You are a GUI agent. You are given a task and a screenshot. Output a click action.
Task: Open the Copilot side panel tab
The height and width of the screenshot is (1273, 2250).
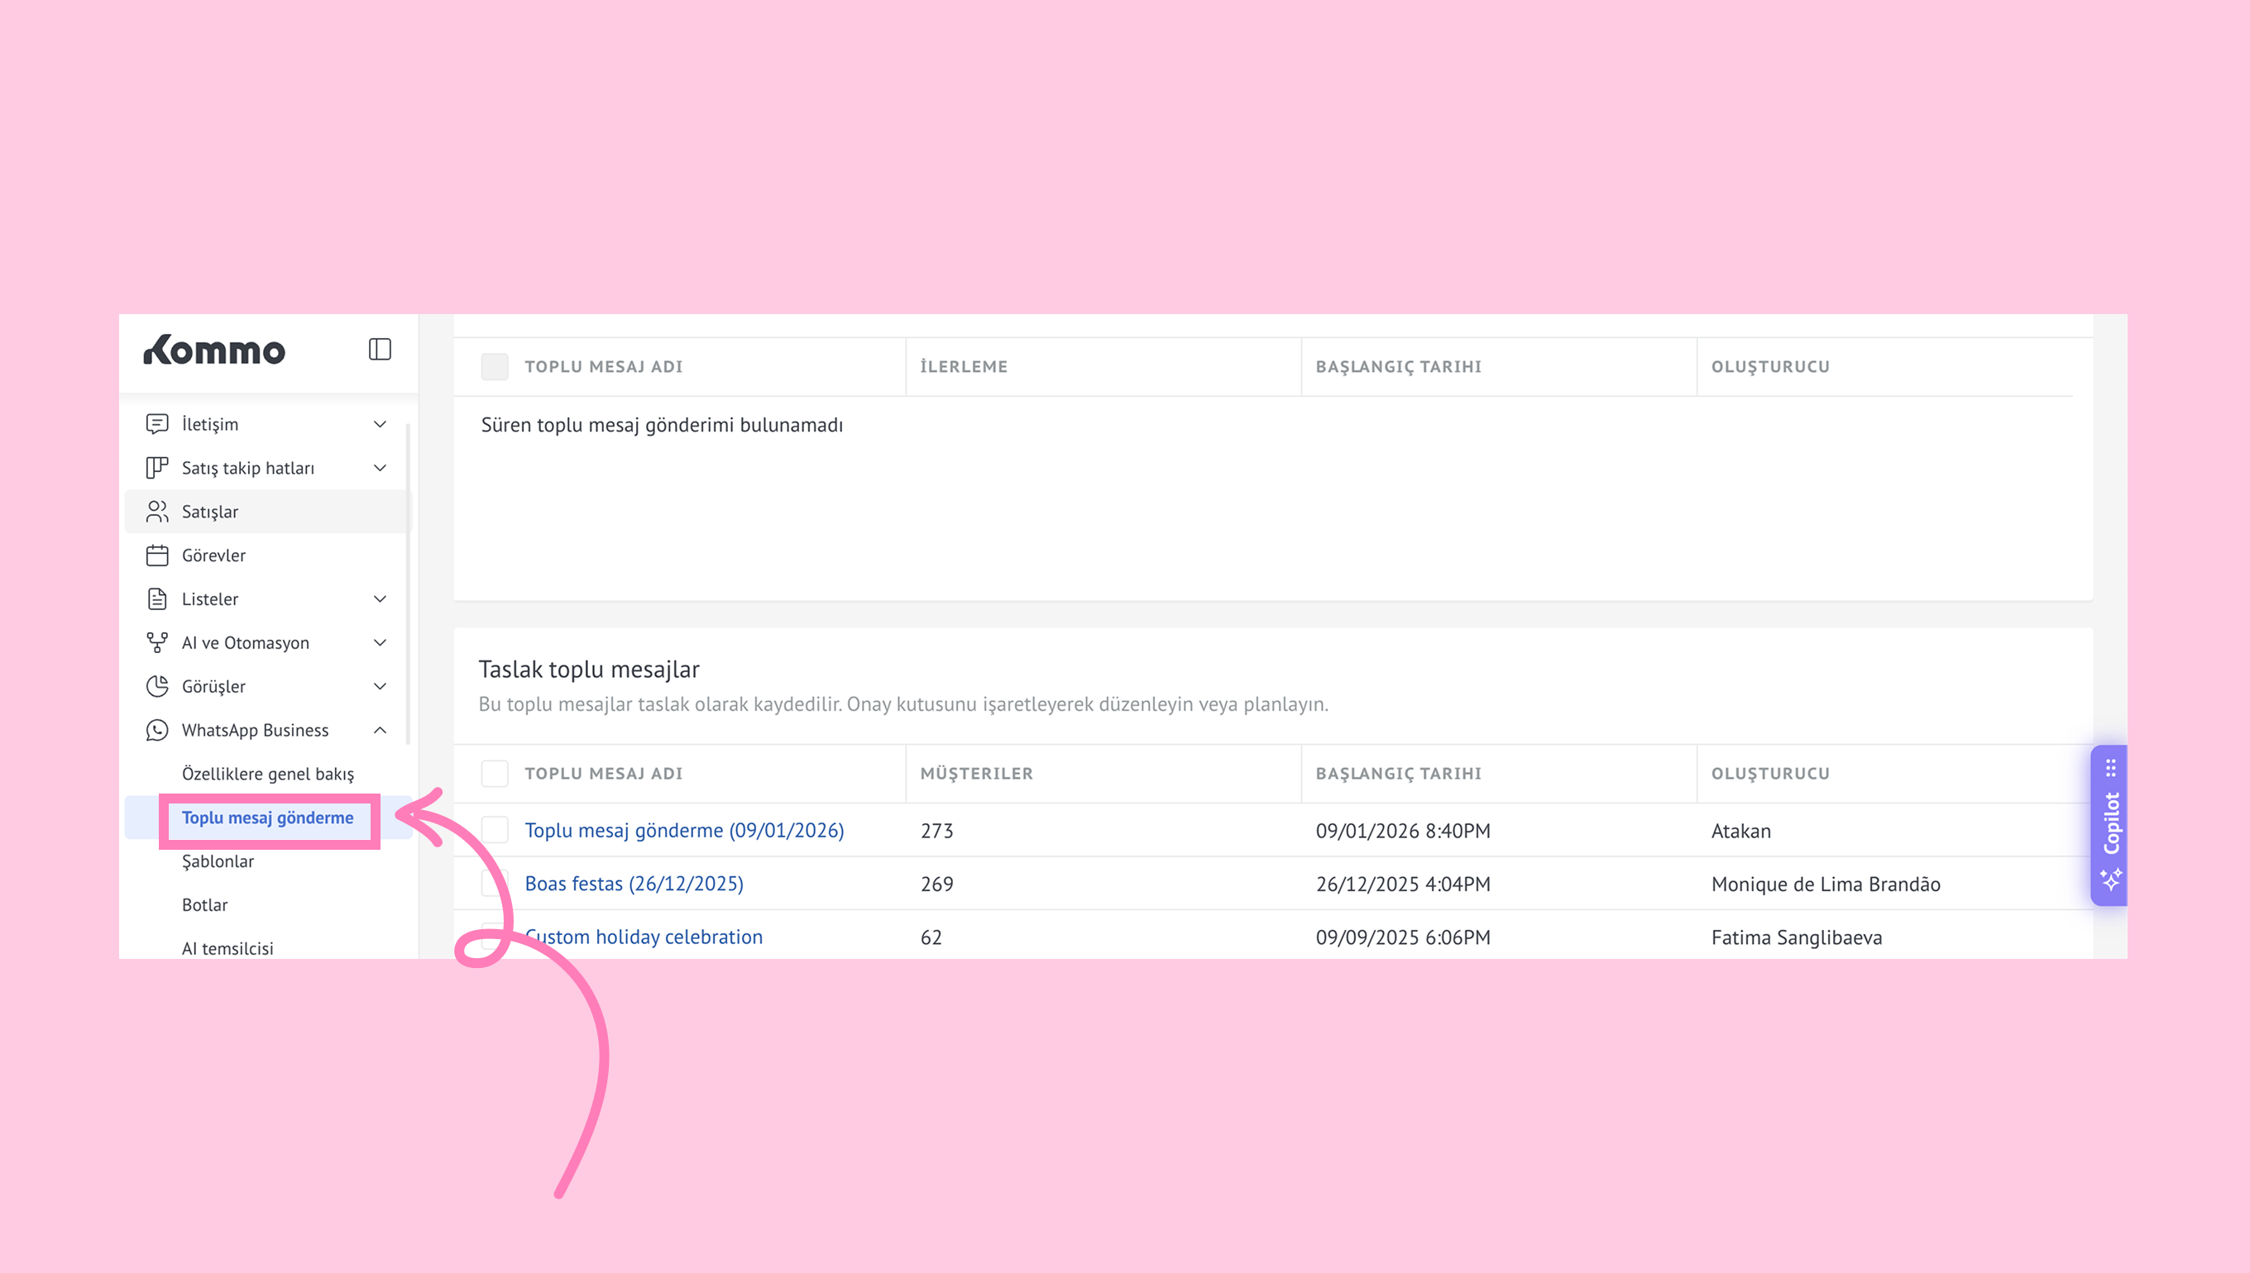[2110, 824]
